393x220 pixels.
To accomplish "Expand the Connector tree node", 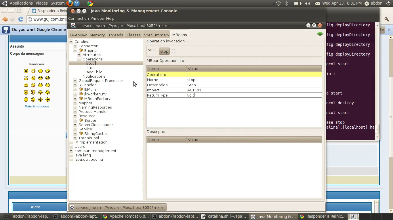I will click(x=75, y=46).
